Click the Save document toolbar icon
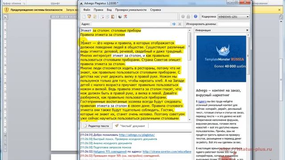This screenshot has width=285, height=160. pos(95,17)
